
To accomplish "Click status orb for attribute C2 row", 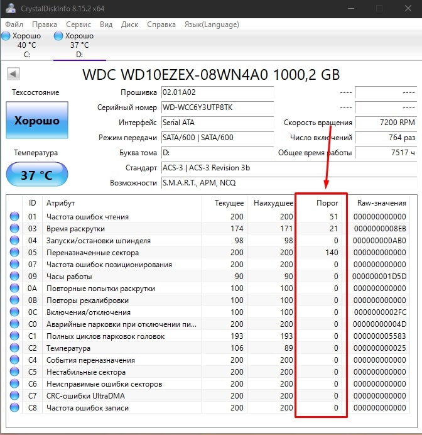I will (14, 348).
